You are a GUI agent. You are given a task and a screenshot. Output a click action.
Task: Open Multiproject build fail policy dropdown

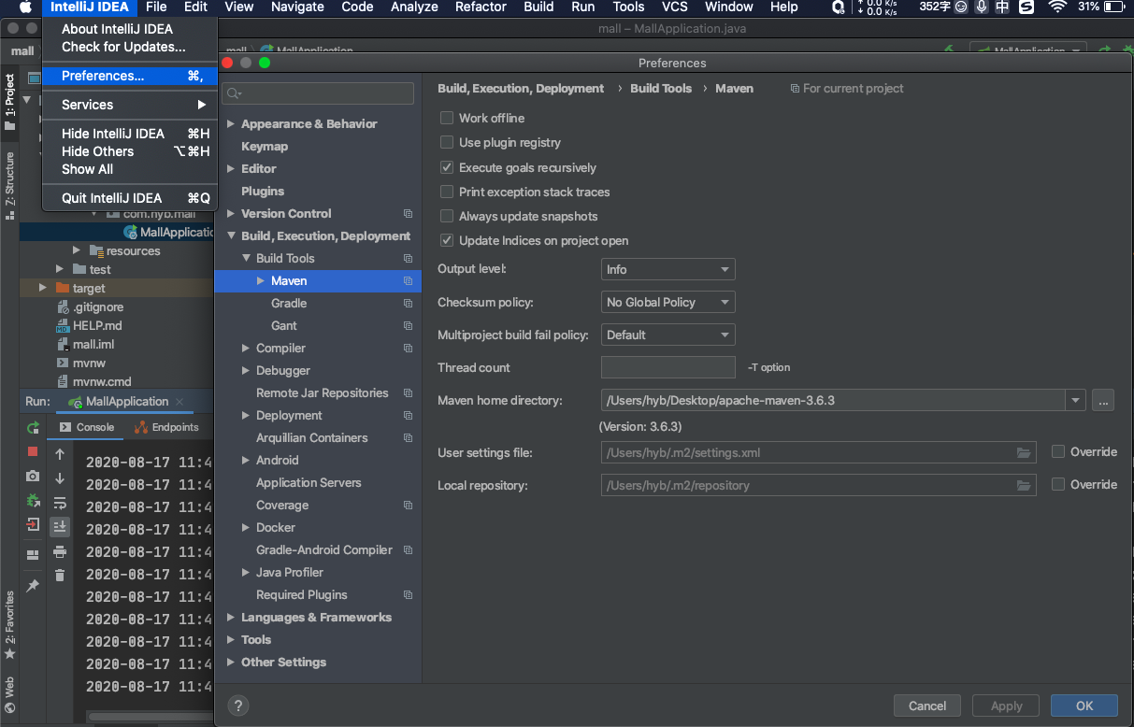click(x=667, y=335)
